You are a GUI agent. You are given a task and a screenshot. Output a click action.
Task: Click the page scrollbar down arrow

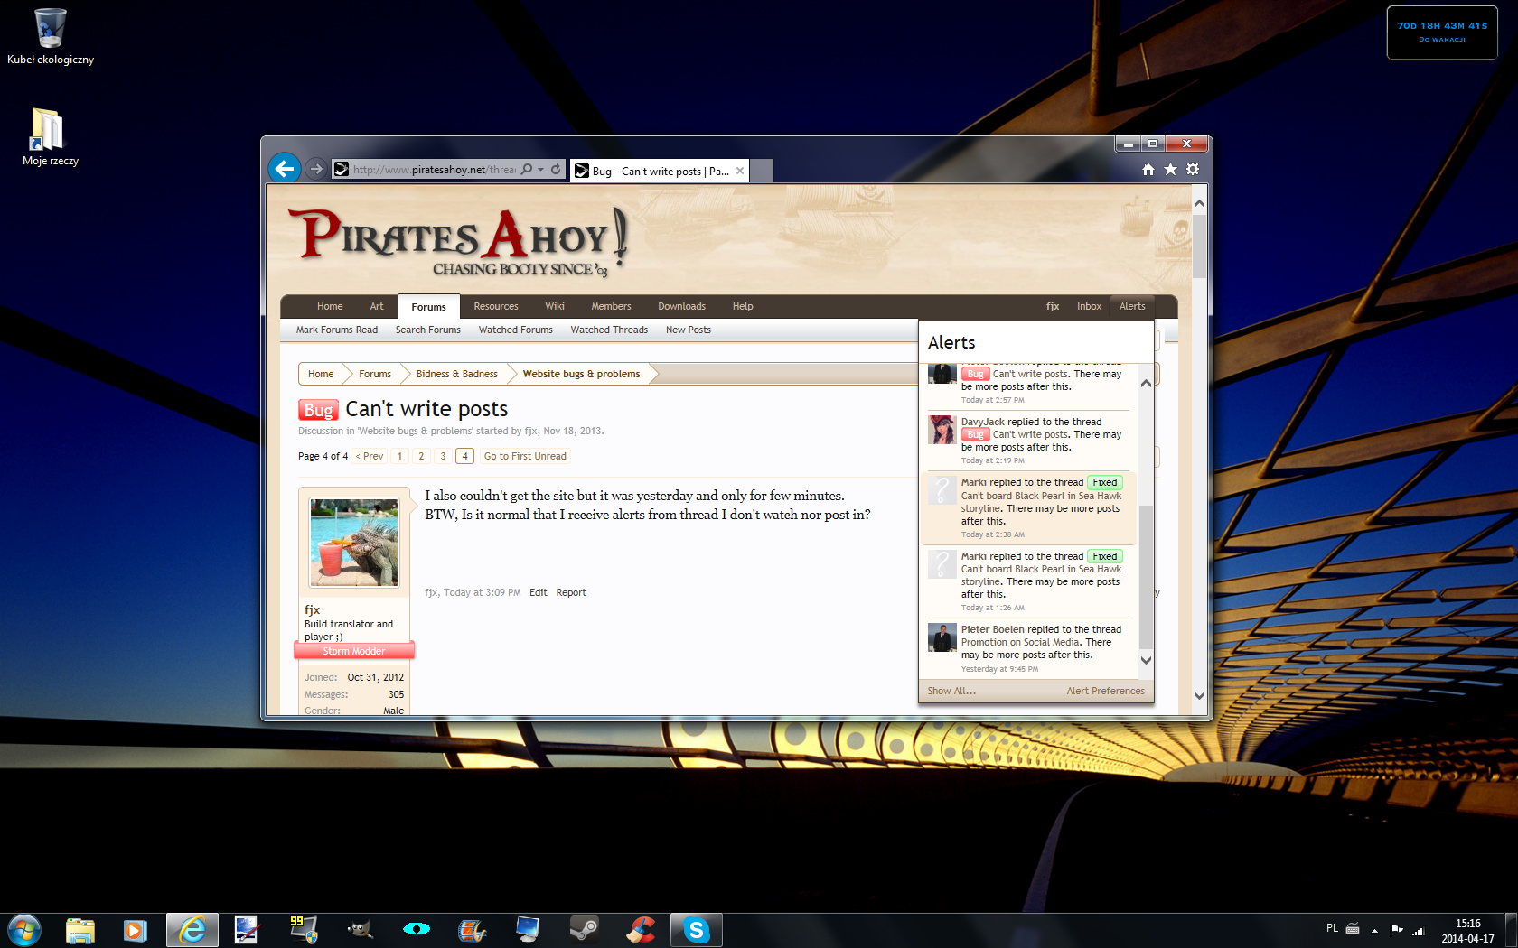[x=1199, y=695]
